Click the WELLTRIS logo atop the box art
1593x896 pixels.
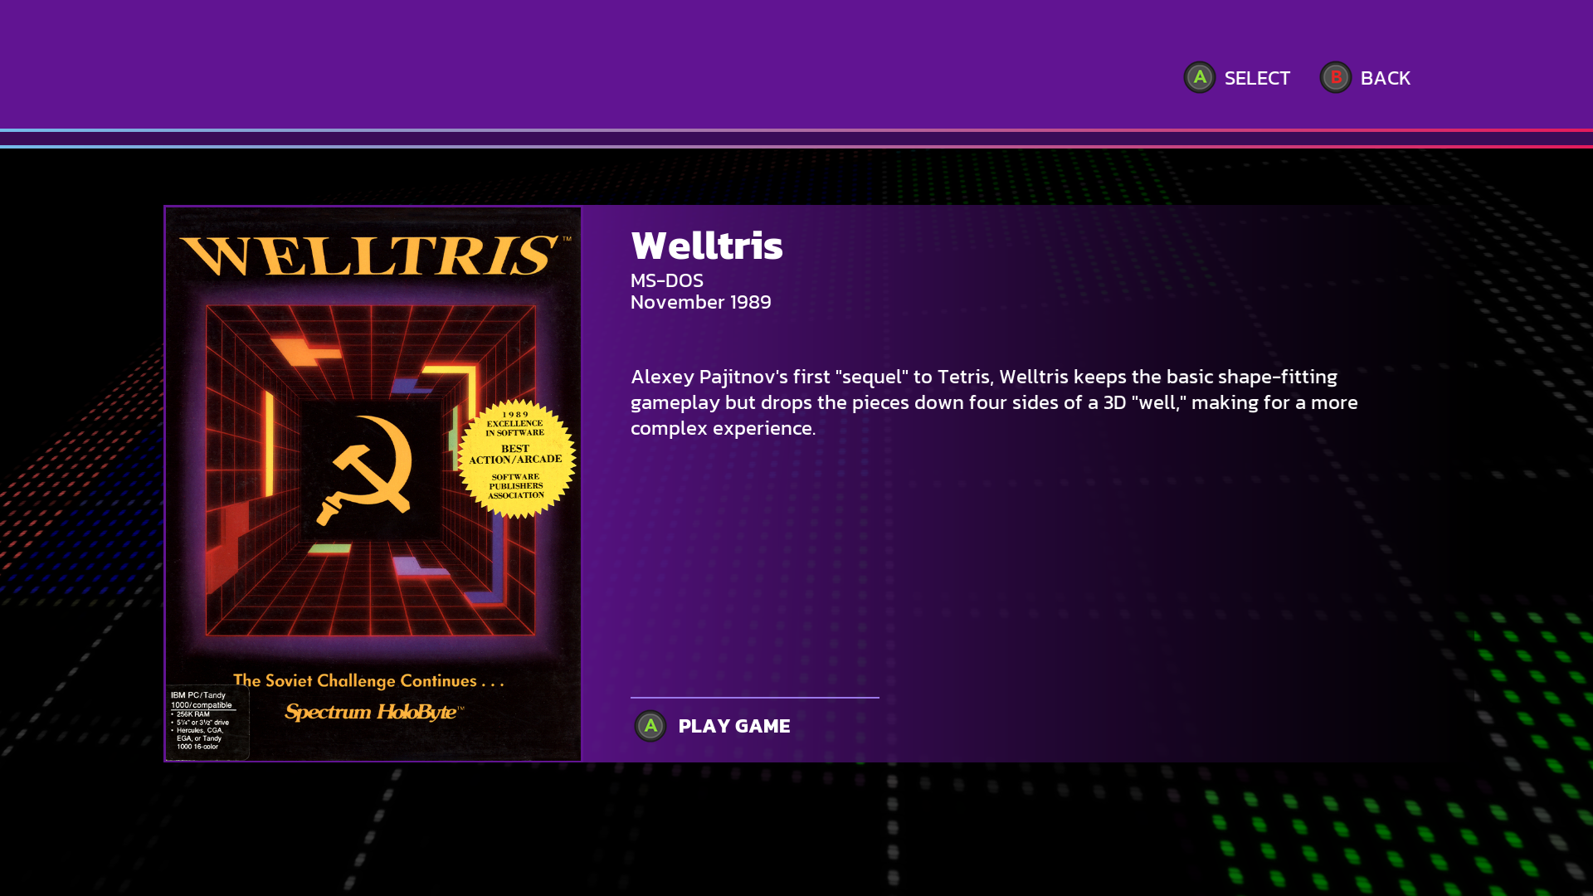click(370, 256)
